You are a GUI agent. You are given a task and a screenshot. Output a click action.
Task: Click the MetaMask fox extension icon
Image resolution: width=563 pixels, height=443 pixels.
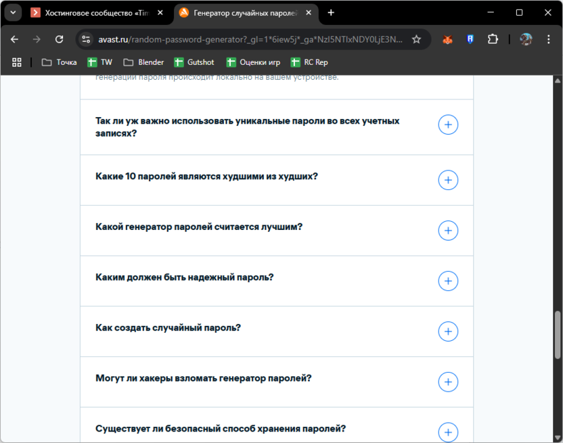tap(447, 39)
